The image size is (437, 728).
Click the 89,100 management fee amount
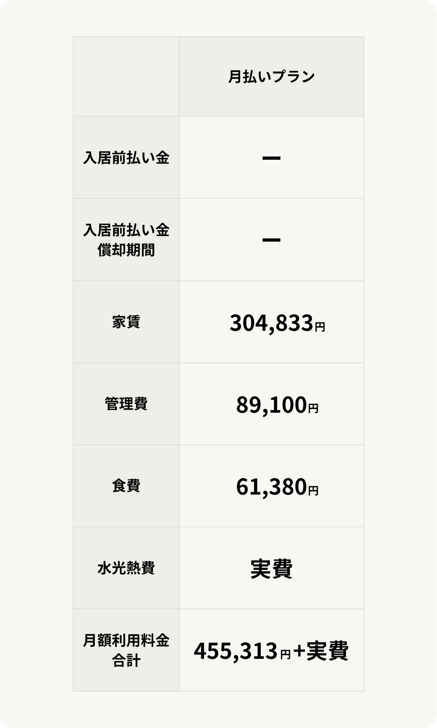271,405
